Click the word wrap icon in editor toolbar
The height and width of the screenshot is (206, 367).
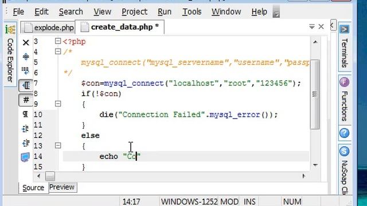click(25, 71)
